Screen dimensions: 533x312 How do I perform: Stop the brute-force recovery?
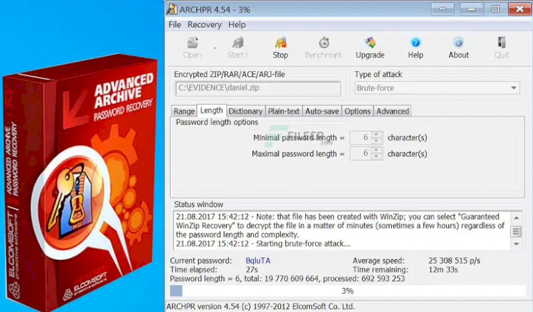(x=280, y=48)
